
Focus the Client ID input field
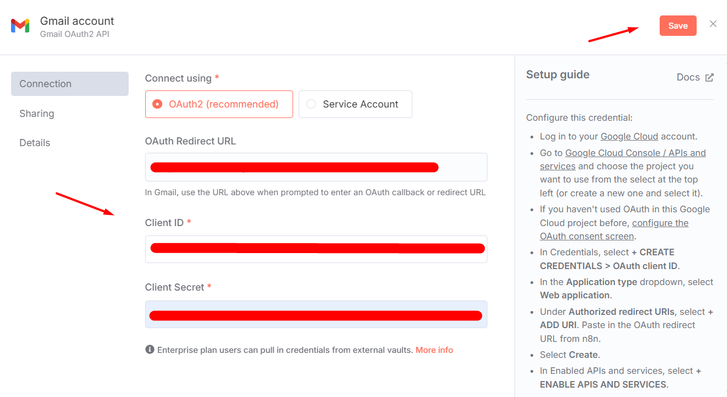(x=316, y=249)
